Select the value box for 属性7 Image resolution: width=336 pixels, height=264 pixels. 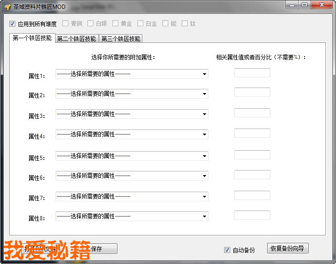(252, 195)
